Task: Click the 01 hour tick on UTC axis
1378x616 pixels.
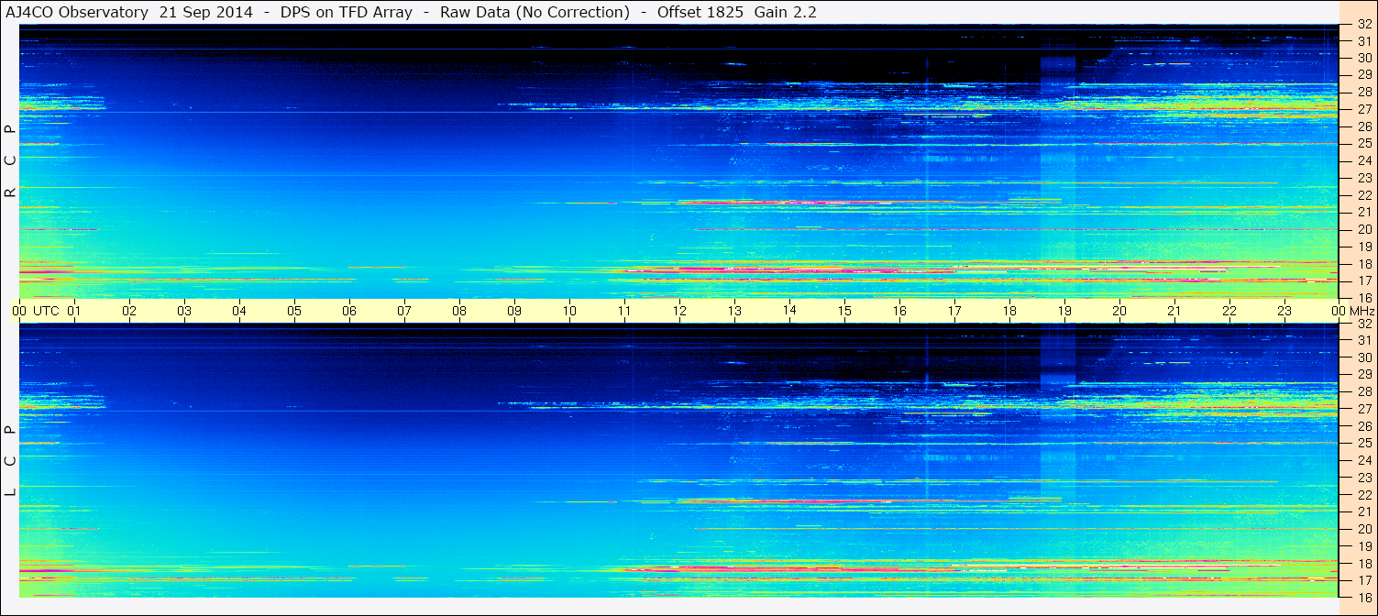Action: (74, 311)
